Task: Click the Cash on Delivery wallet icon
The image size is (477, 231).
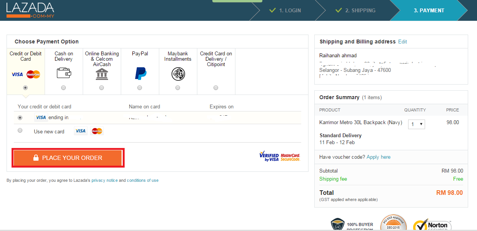Action: coord(63,73)
